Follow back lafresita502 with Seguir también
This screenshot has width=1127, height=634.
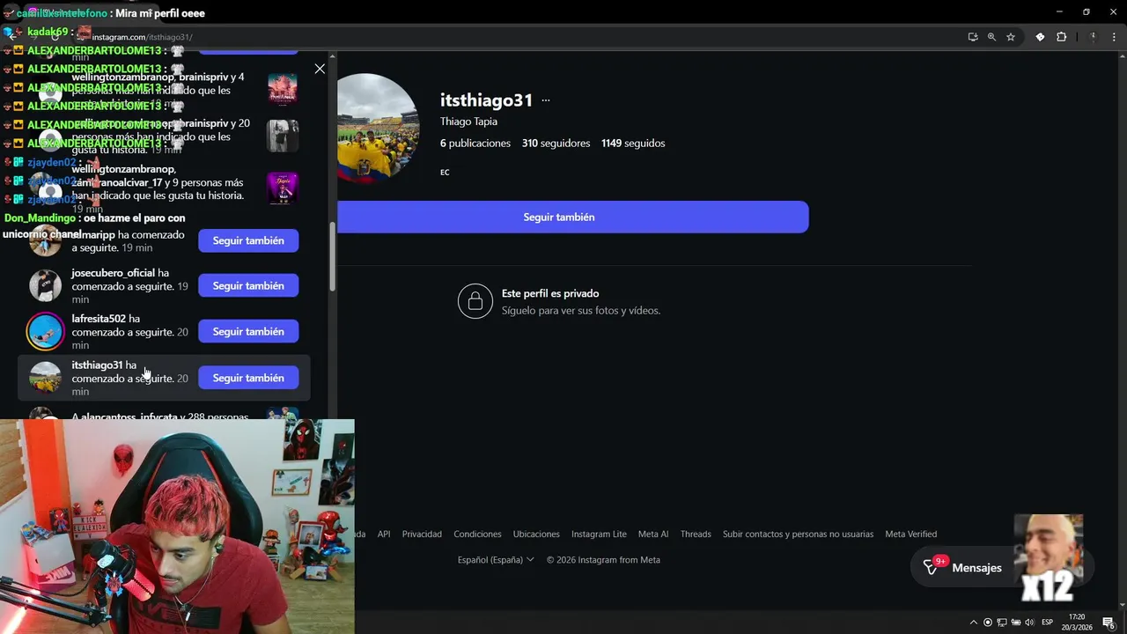[248, 332]
